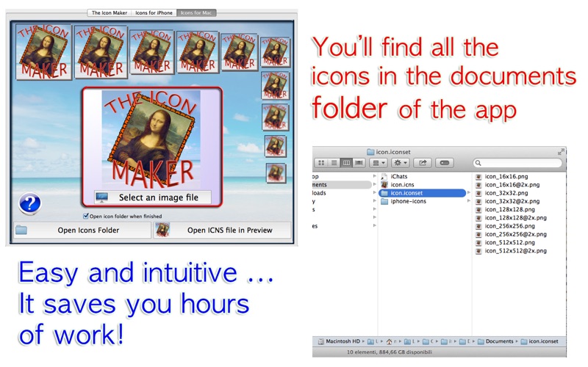This screenshot has height=367, width=588.
Task: Click Select an image file button
Action: coord(153,197)
